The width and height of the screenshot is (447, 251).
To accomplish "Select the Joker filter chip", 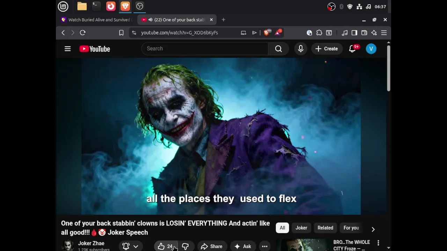I will pos(301,228).
